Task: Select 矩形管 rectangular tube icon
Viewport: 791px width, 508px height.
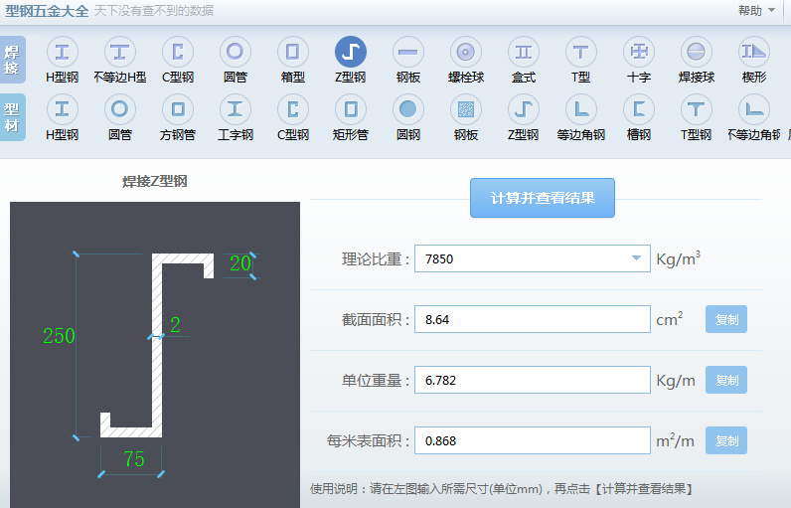Action: (x=351, y=109)
